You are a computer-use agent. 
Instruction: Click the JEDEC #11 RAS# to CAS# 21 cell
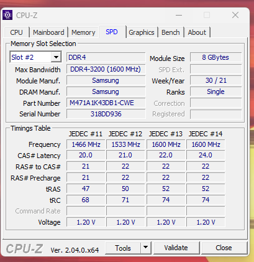pos(86,166)
